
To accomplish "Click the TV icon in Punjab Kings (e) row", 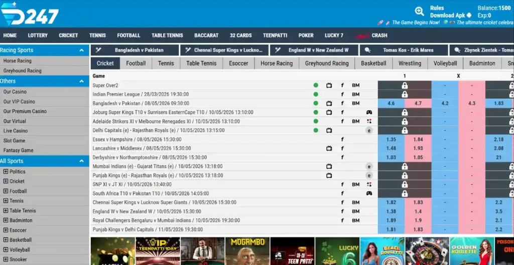I will click(329, 175).
